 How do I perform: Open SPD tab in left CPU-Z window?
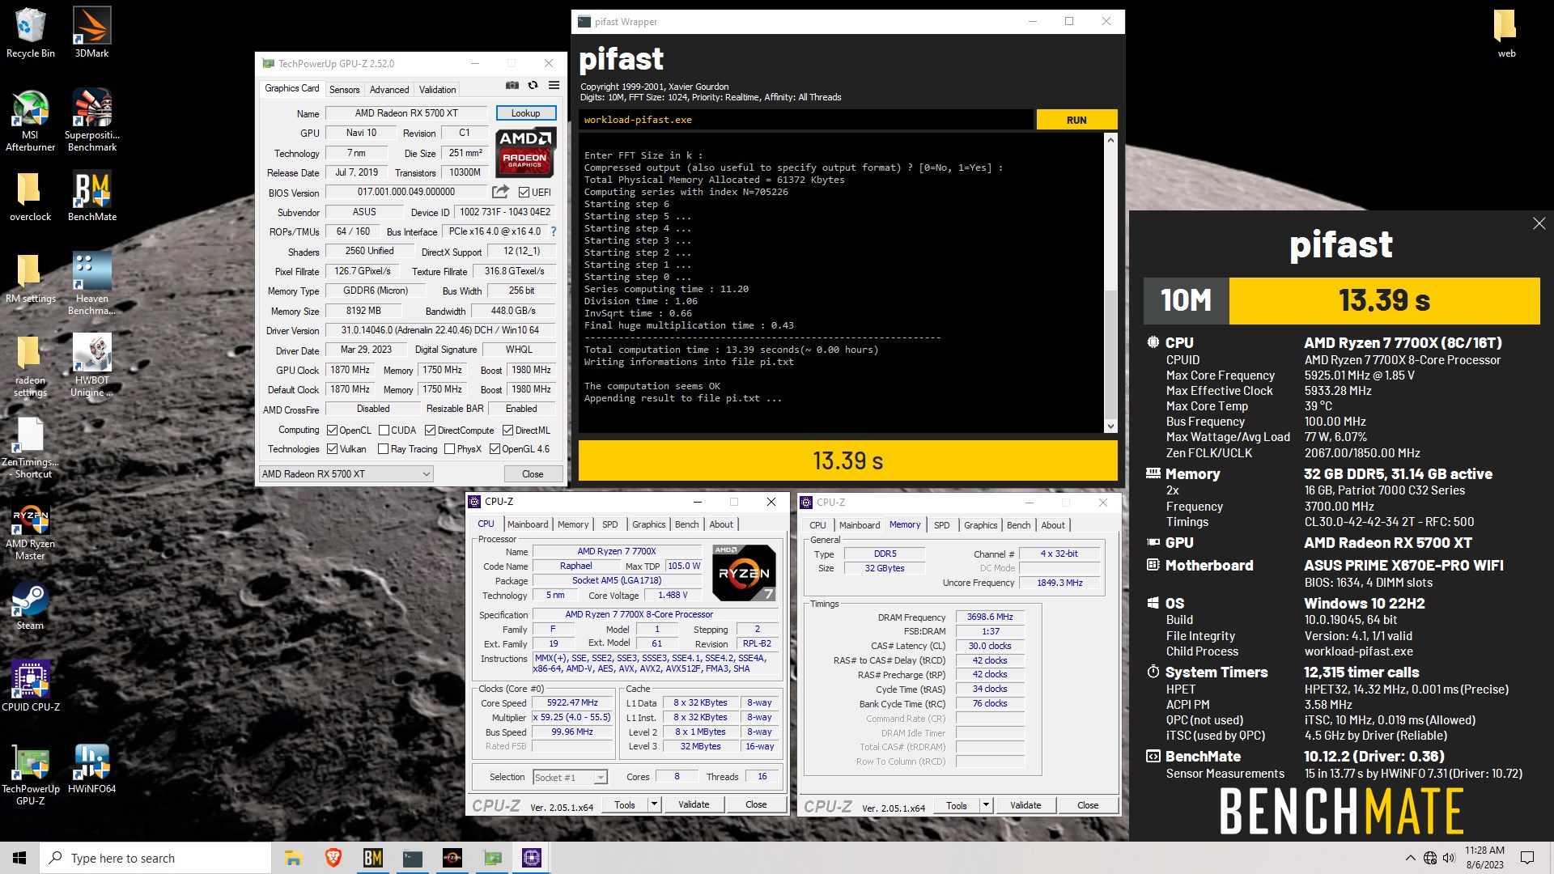610,524
